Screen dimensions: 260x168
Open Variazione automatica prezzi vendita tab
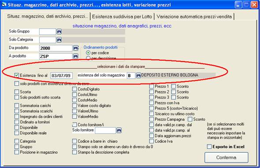194,17
